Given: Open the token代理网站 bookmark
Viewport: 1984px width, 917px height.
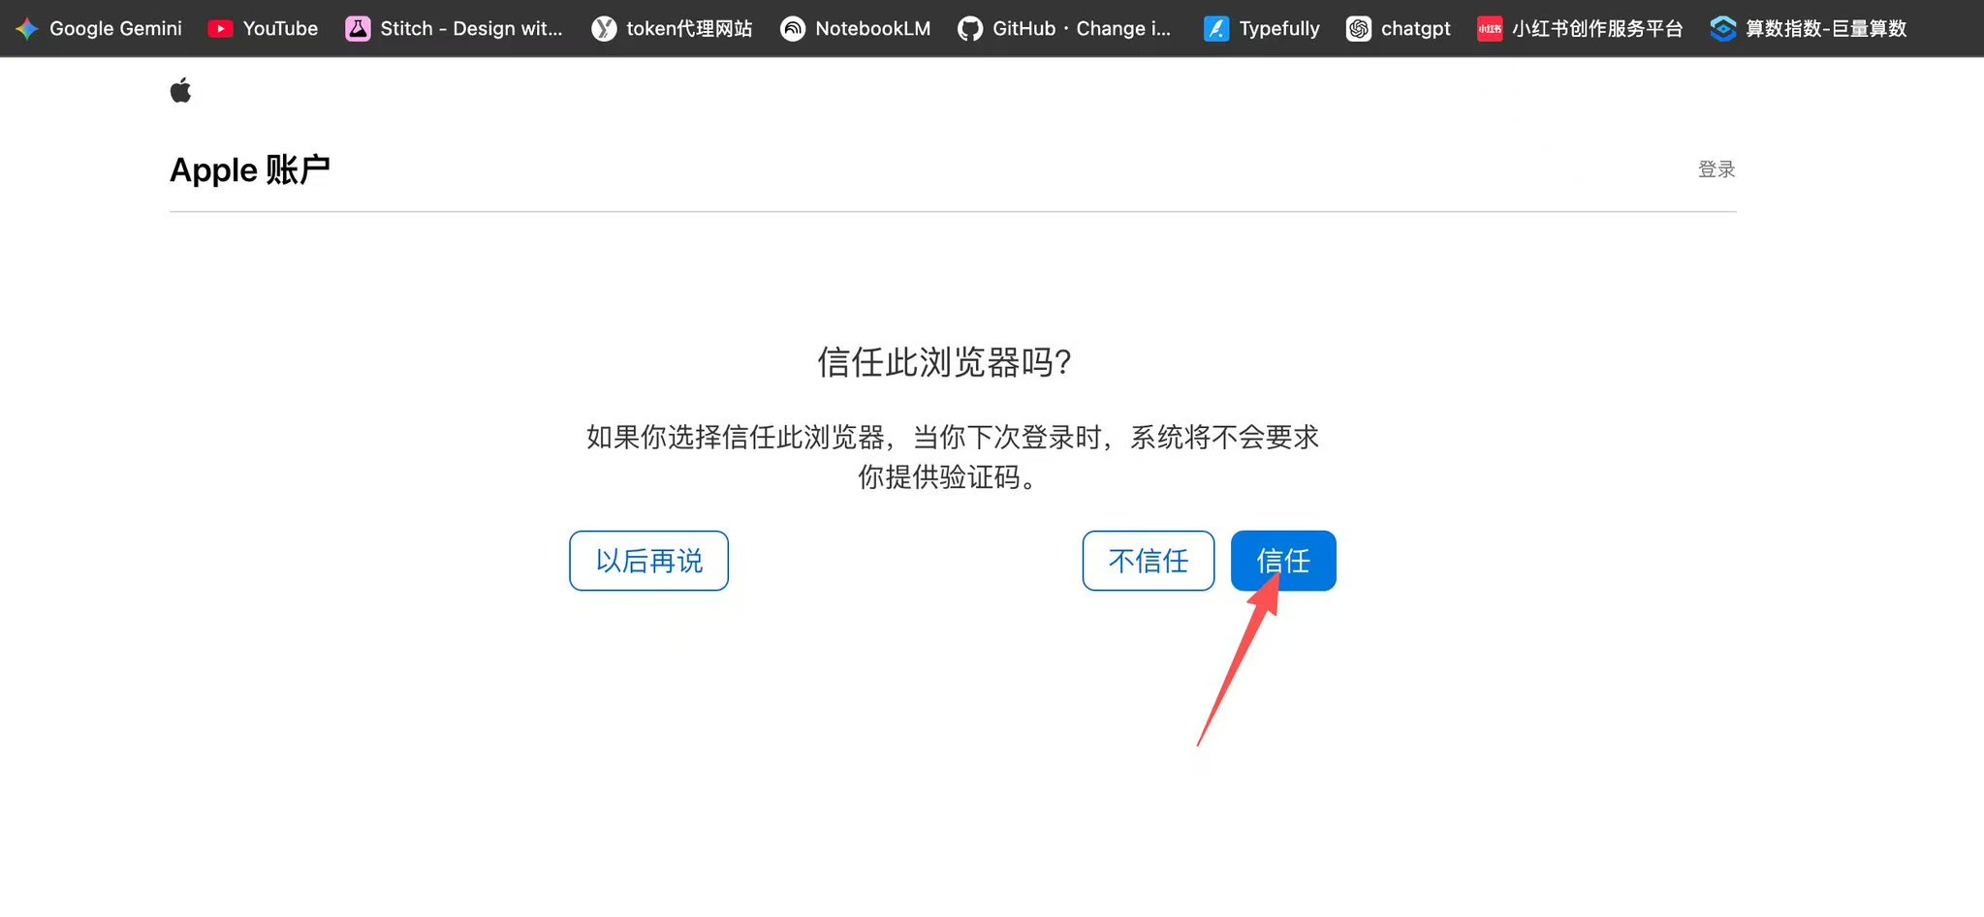Looking at the screenshot, I should 672,28.
